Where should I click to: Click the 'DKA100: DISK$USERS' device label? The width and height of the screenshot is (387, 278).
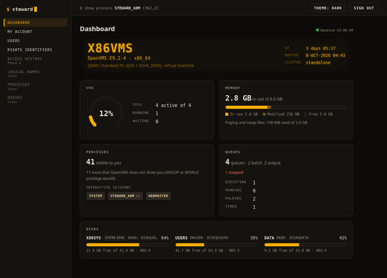[209, 238]
